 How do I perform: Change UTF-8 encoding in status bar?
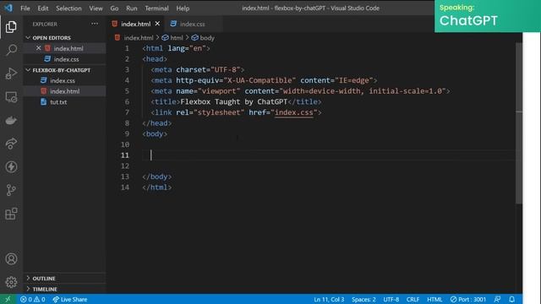coord(391,299)
